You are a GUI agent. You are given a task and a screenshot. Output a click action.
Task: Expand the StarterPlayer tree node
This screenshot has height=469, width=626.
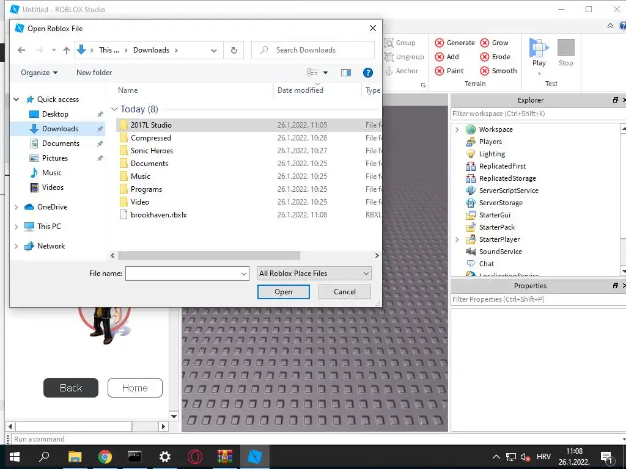click(457, 239)
